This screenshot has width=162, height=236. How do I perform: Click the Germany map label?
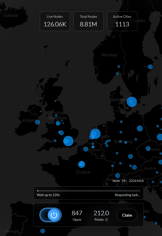(123, 141)
